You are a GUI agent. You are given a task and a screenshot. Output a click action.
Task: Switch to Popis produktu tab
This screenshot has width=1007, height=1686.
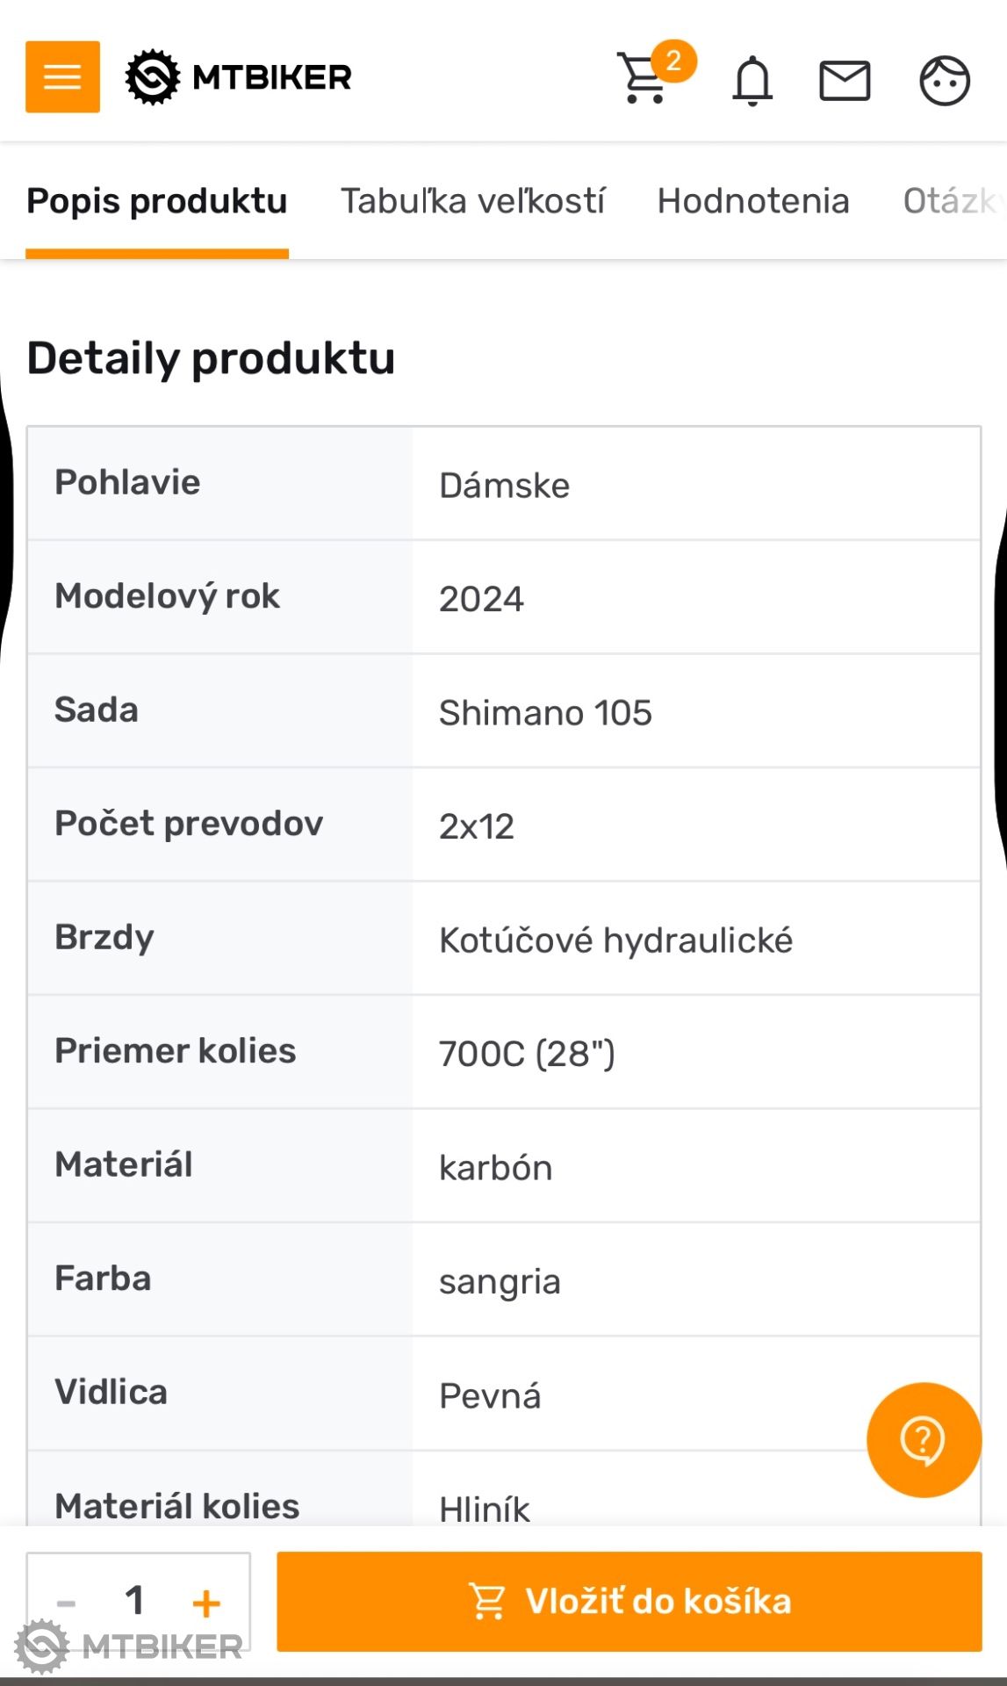(x=157, y=201)
